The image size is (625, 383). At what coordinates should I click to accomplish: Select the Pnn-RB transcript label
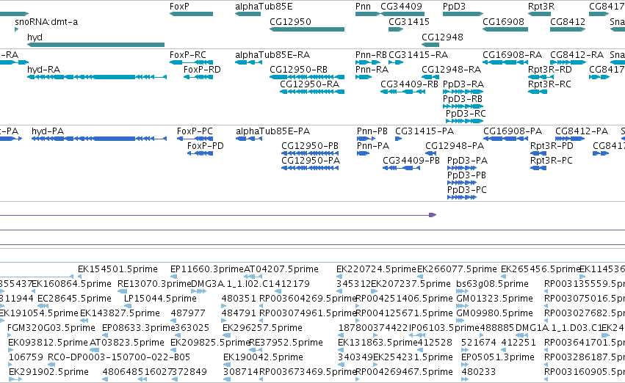371,55
